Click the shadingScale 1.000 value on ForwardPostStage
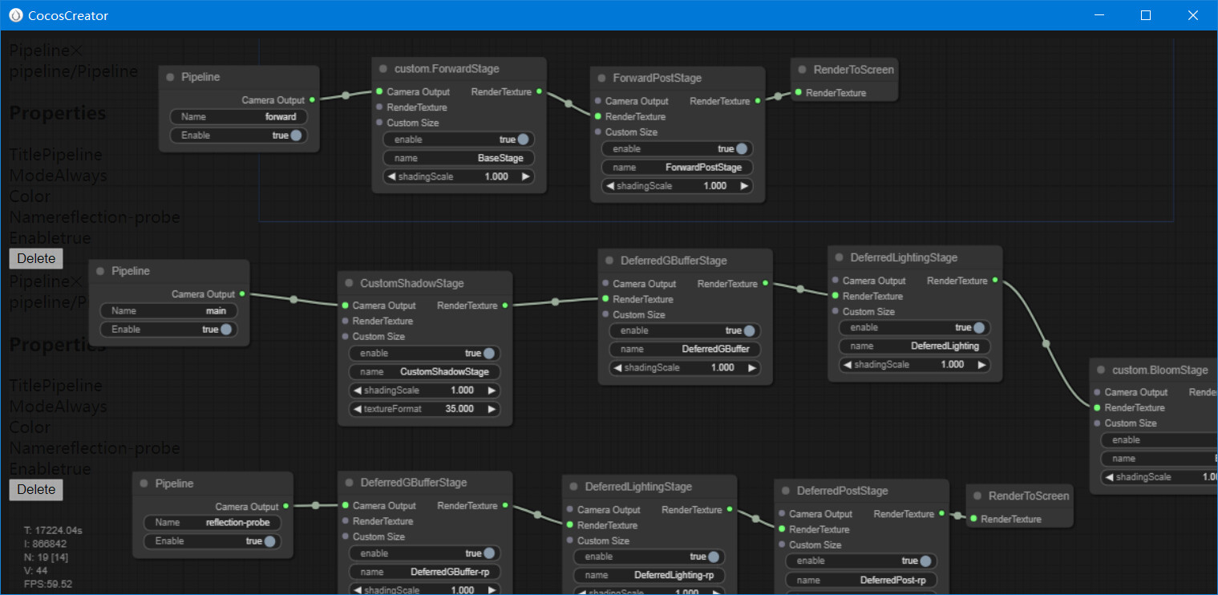The height and width of the screenshot is (595, 1218). [714, 186]
